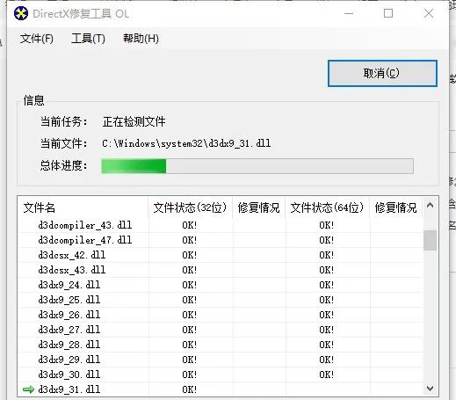Click the 正在检测文件 task status text
Image resolution: width=456 pixels, height=400 pixels.
click(134, 121)
